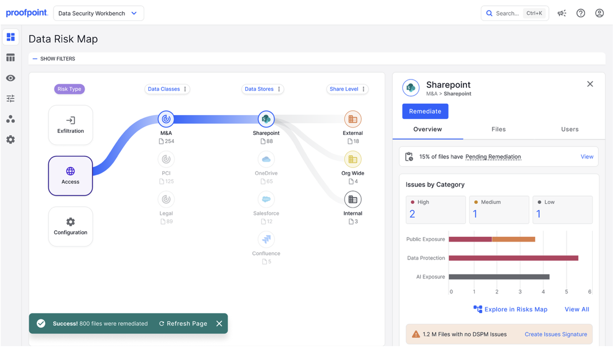Select the Exfiltration risk type card
This screenshot has width=616, height=350.
point(70,125)
